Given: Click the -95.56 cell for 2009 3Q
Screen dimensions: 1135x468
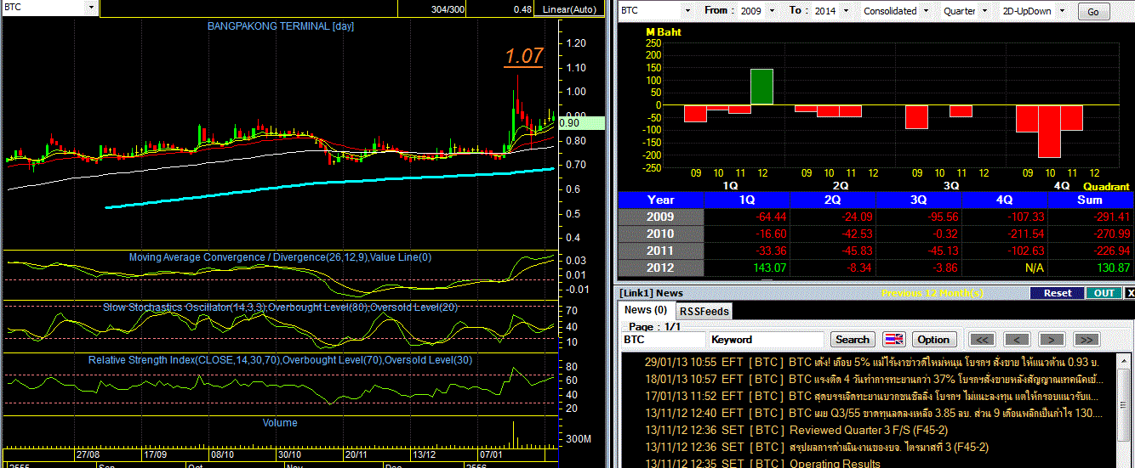Looking at the screenshot, I should tap(918, 217).
